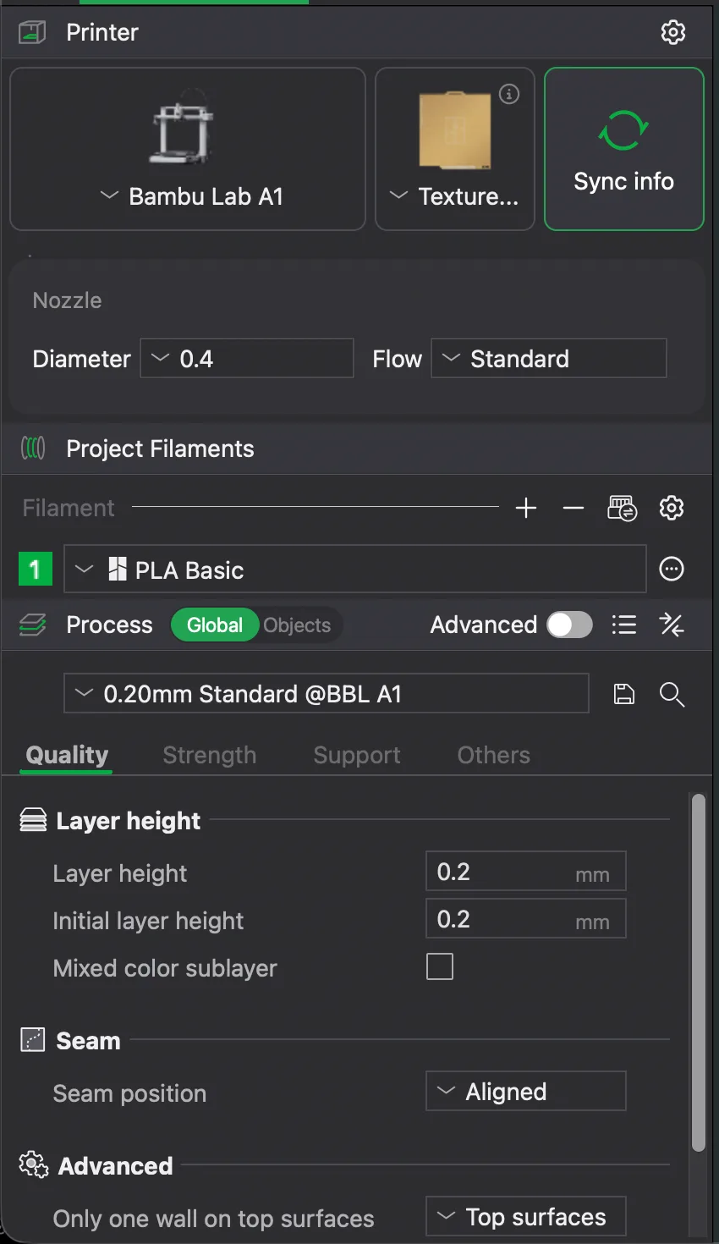This screenshot has height=1244, width=719.
Task: Click filament 1 green color swatch
Action: [36, 569]
